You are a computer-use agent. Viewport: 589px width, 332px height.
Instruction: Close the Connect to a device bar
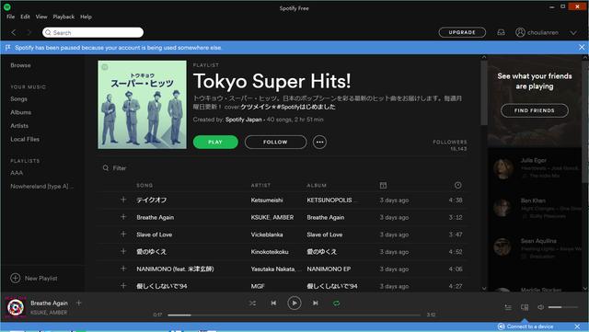click(577, 326)
